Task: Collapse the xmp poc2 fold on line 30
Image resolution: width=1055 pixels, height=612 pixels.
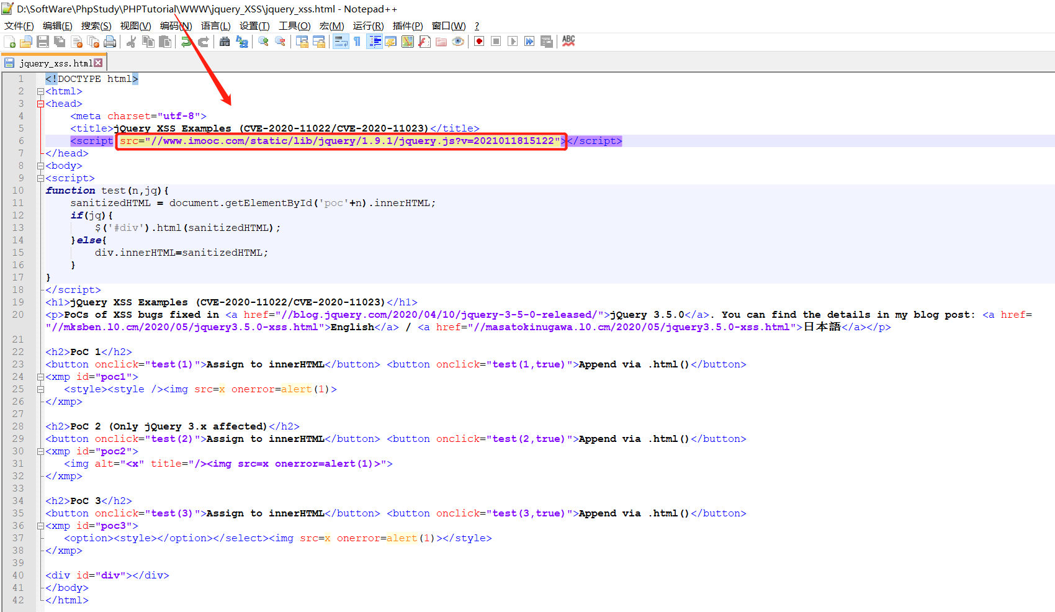Action: click(x=40, y=452)
